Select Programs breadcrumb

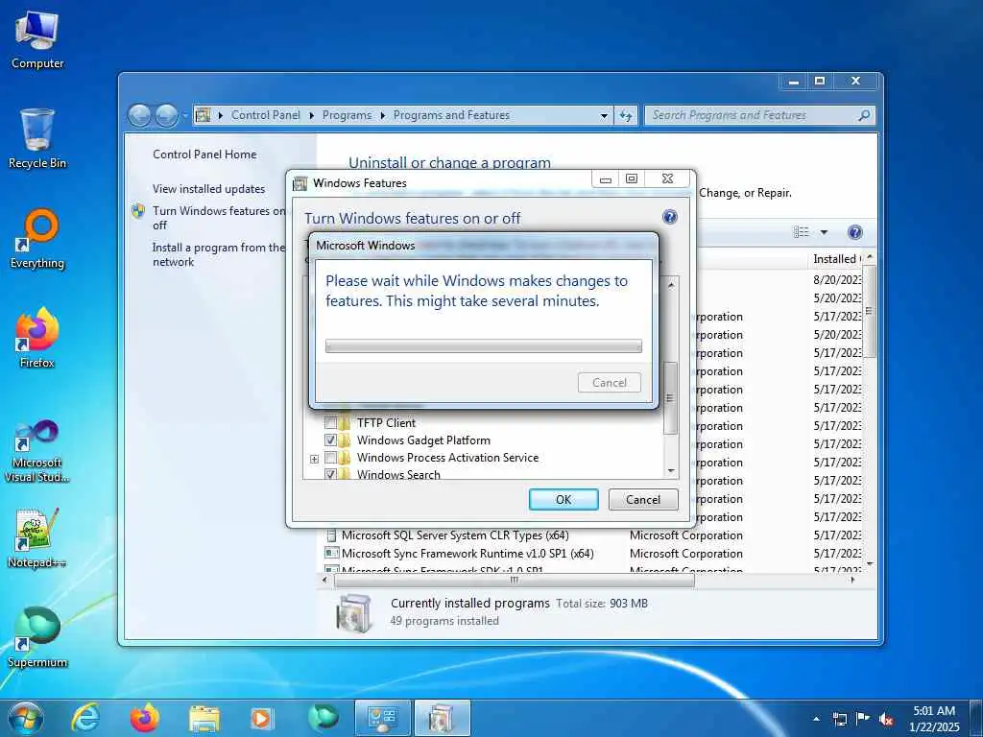(x=347, y=115)
